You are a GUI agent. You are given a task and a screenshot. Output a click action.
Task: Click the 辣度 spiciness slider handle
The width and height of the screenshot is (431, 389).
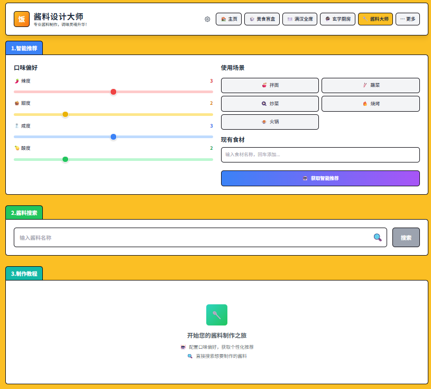(x=113, y=92)
